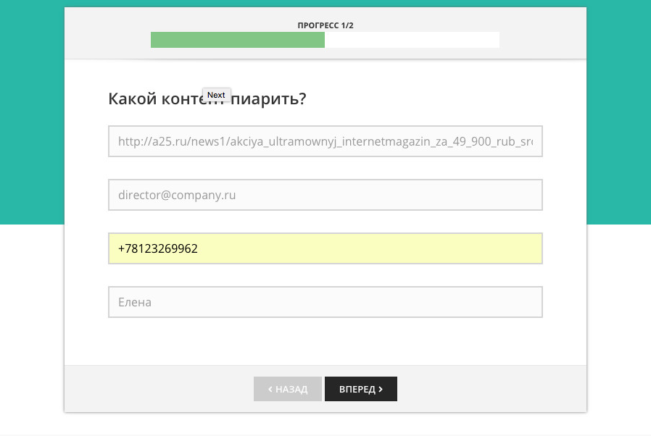Click the director@company.ru email field

point(325,195)
